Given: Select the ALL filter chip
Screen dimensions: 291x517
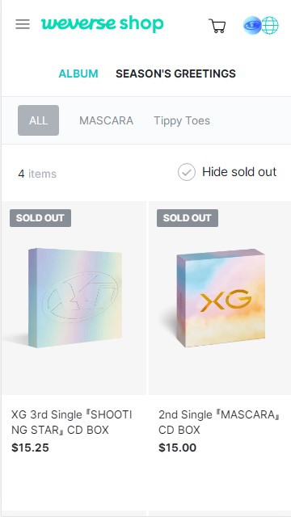Looking at the screenshot, I should pos(38,120).
